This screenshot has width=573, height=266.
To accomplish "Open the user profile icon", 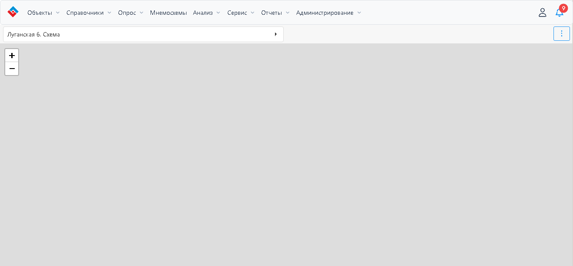I will click(542, 13).
